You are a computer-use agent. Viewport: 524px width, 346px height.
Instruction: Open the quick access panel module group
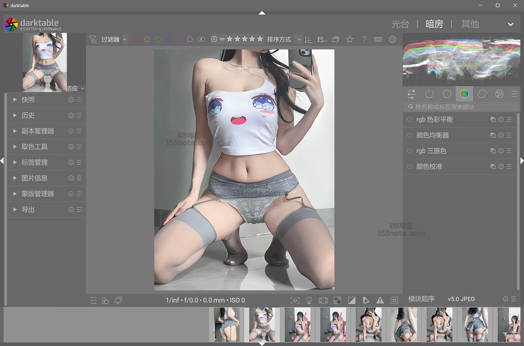411,94
